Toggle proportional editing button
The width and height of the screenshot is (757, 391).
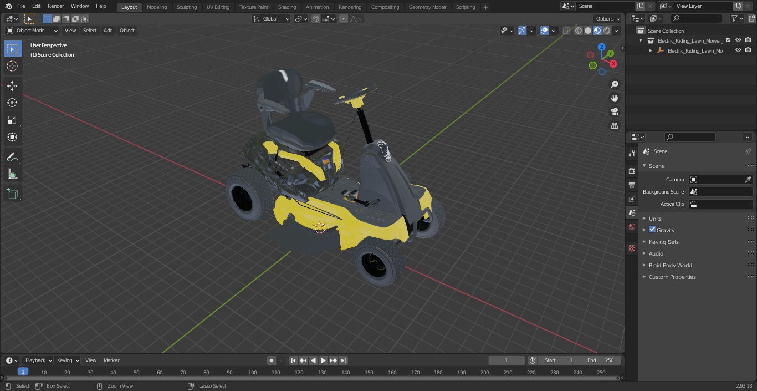[344, 19]
